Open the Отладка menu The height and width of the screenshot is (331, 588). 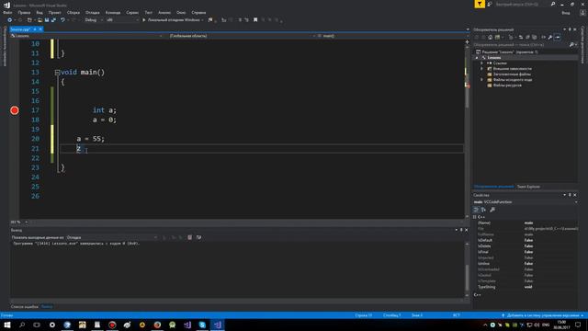92,12
